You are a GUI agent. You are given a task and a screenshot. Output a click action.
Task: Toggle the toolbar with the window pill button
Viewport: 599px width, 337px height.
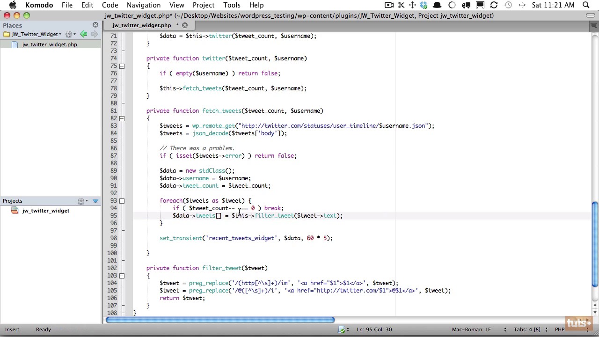[x=591, y=15]
